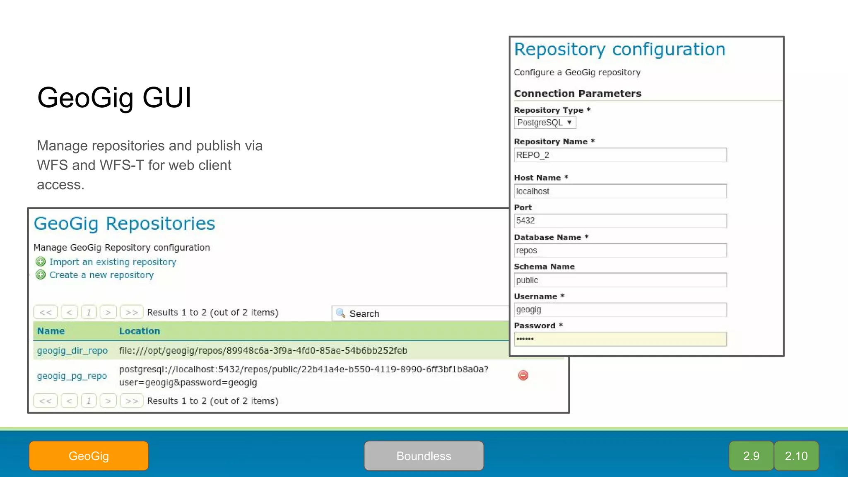Go to next page using top > button
Viewport: 848px width, 477px height.
tap(108, 312)
